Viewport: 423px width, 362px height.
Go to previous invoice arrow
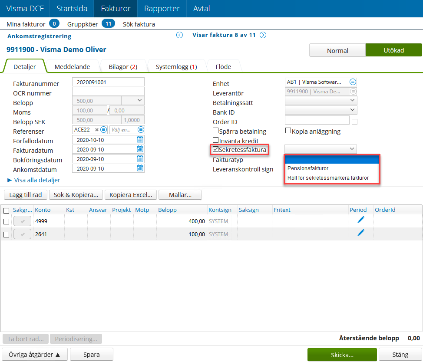coord(179,35)
